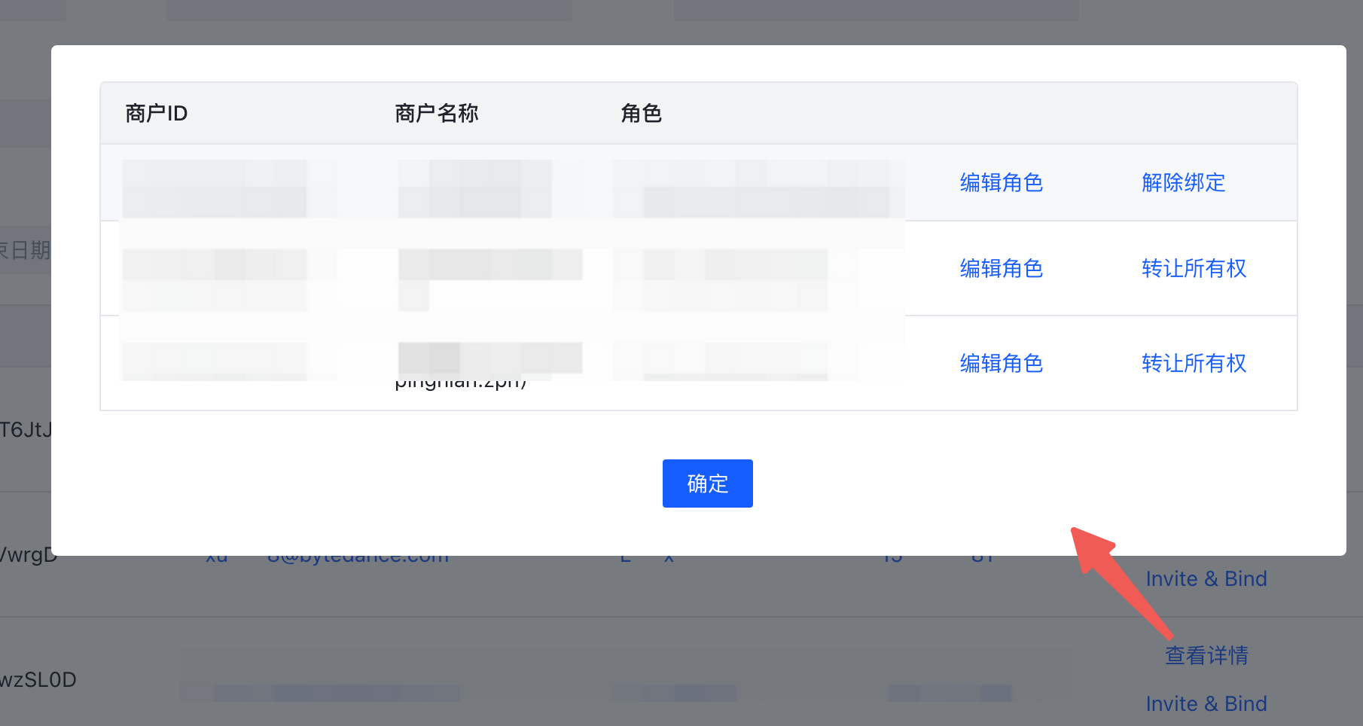Click the blue 确定 confirm button
The height and width of the screenshot is (726, 1363).
[707, 483]
